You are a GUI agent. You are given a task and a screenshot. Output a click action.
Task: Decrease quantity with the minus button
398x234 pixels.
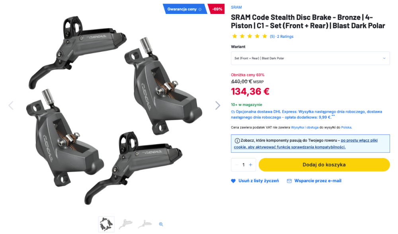tap(236, 165)
